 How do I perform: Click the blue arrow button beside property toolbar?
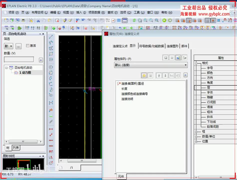tap(185, 75)
